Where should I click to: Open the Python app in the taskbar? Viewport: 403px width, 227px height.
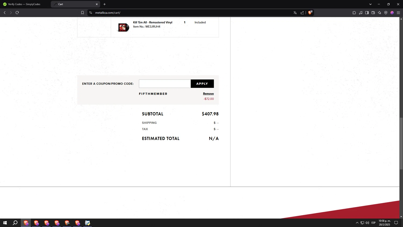point(88,223)
